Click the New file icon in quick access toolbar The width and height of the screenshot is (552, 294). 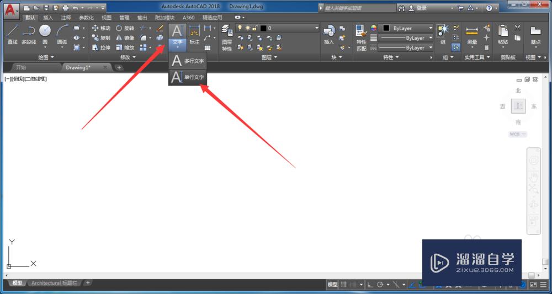[26, 8]
